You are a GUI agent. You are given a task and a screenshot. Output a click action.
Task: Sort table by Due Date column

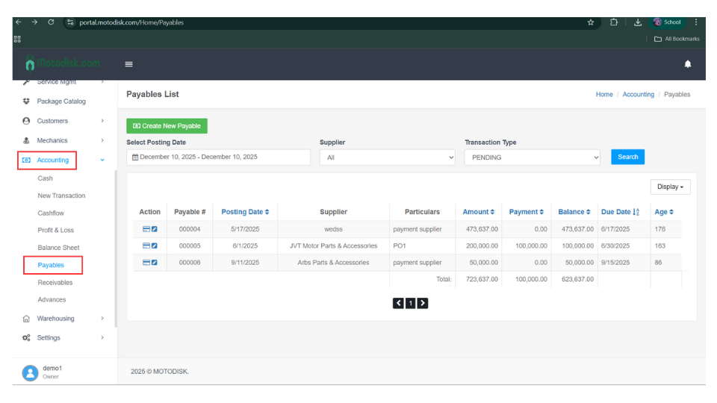pos(620,212)
